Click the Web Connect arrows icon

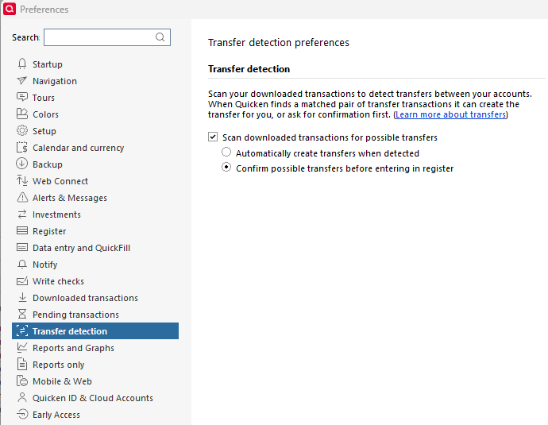tap(22, 180)
